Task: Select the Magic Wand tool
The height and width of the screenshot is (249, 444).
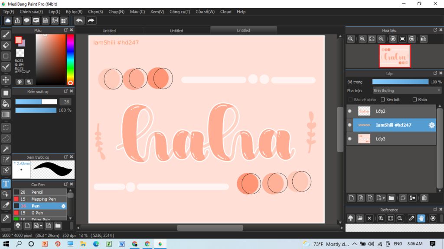Action: (6, 149)
